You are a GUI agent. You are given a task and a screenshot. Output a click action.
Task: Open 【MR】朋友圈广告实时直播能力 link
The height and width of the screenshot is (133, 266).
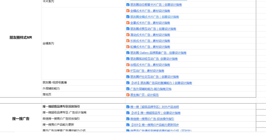click(161, 83)
